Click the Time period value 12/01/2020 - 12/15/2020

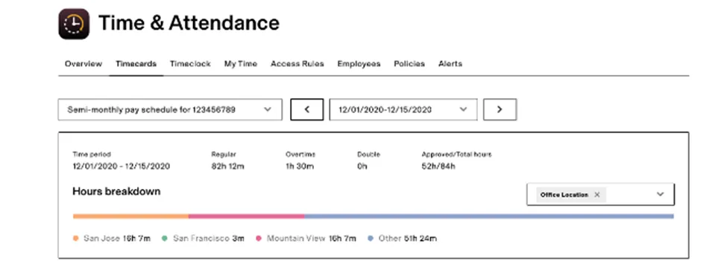pos(122,167)
